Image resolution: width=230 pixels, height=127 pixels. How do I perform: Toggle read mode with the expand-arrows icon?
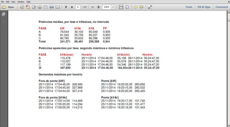pyautogui.click(x=150, y=7)
